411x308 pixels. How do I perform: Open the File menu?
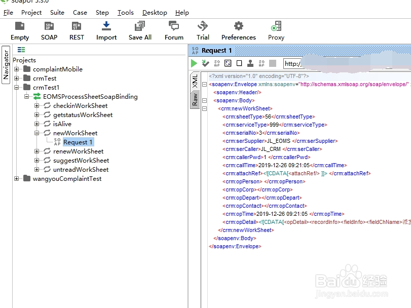8,13
